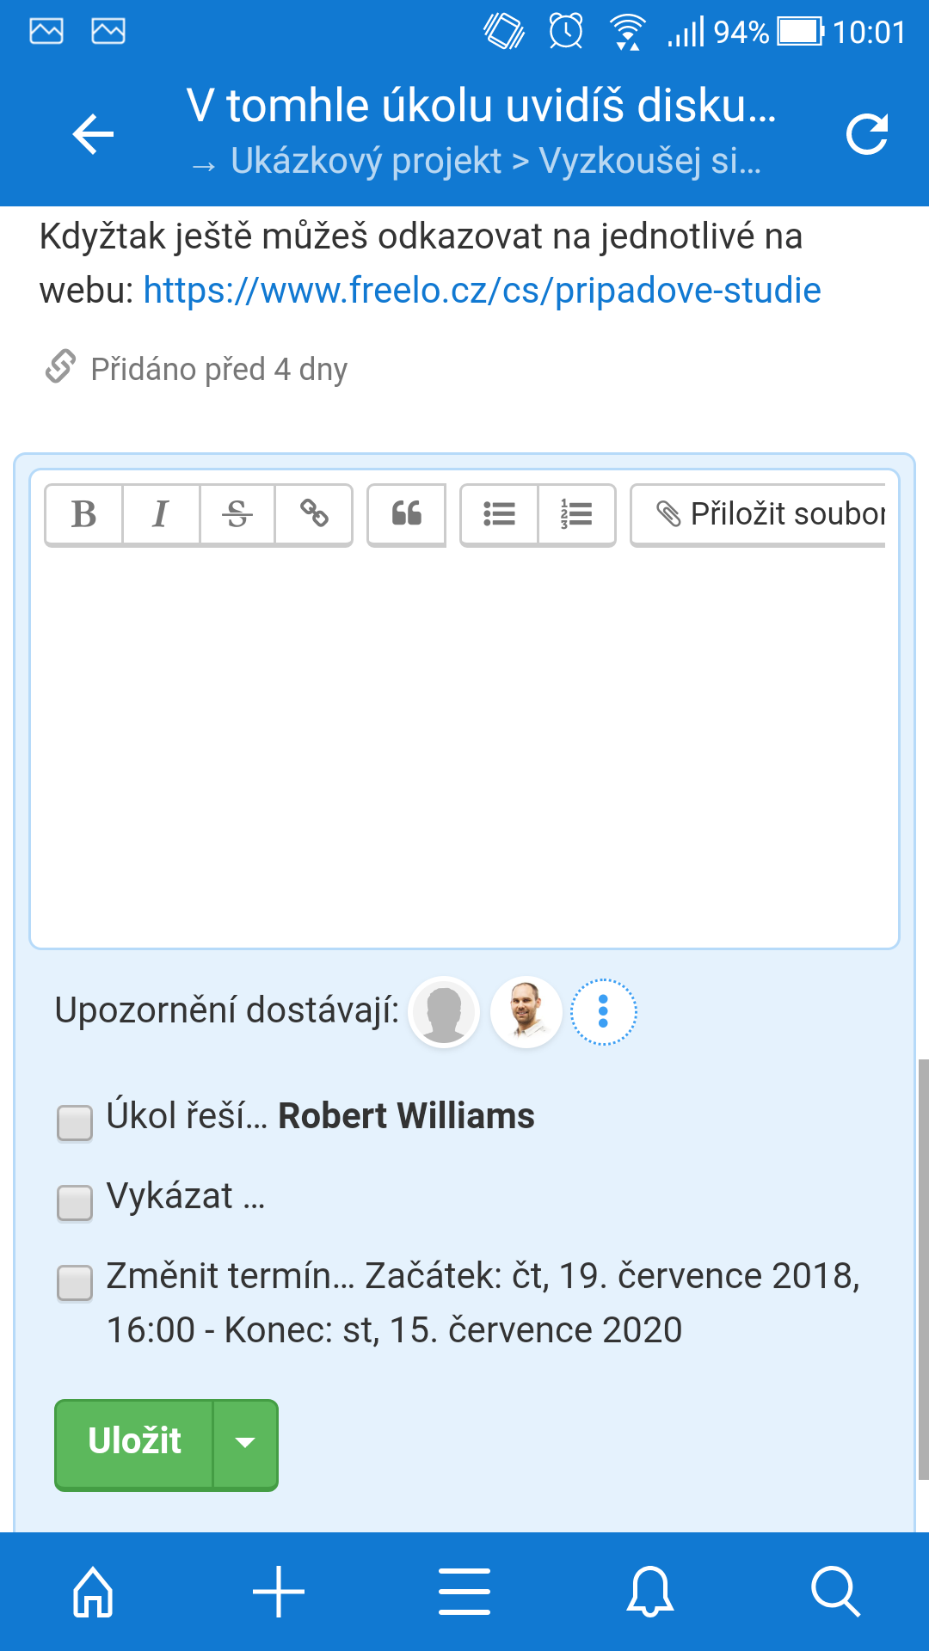The width and height of the screenshot is (929, 1651).
Task: Open more notification recipients options
Action: 604,1011
